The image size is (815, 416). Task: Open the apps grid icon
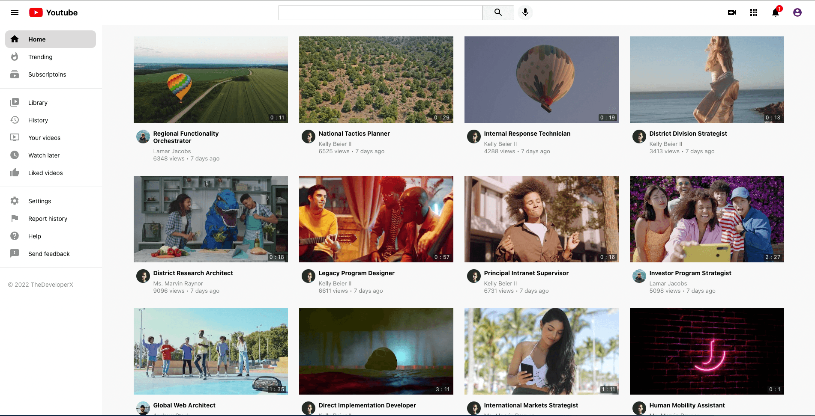tap(754, 12)
